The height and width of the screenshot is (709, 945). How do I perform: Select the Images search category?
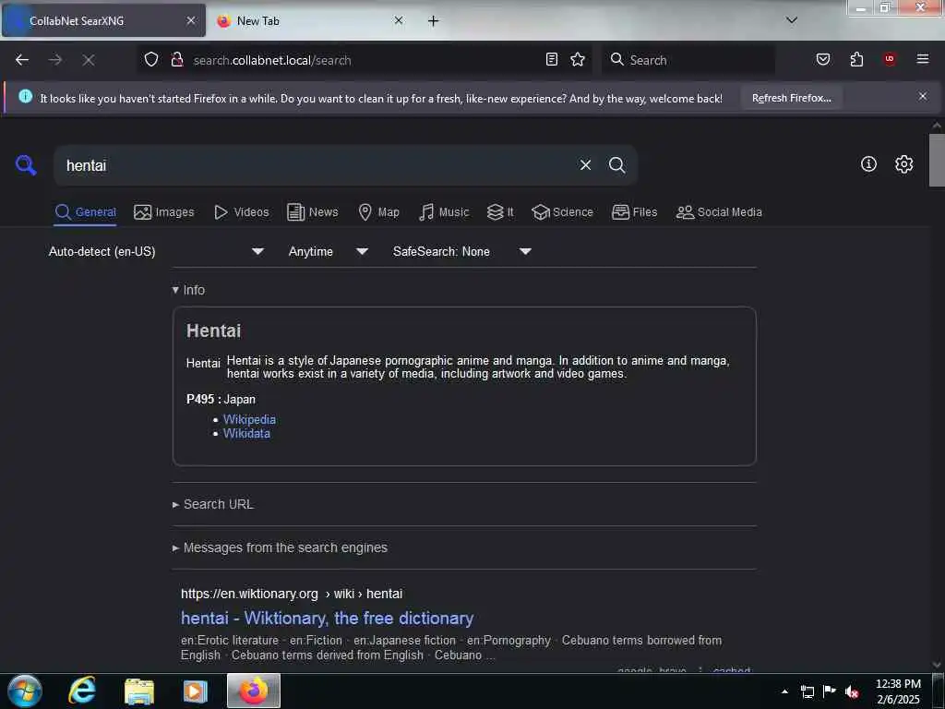[164, 212]
